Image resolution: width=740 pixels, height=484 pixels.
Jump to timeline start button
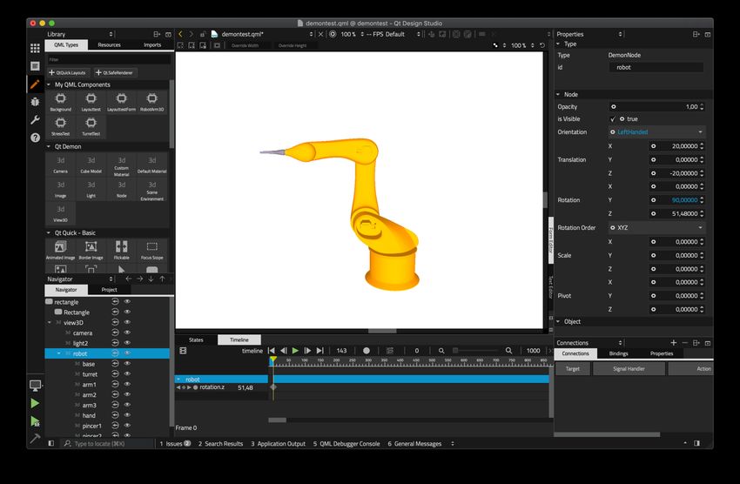point(271,351)
